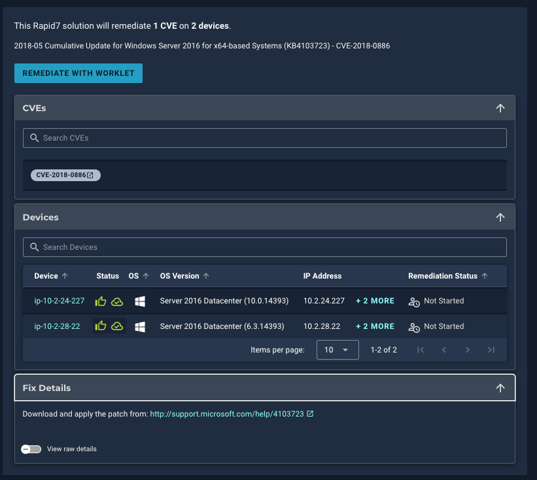This screenshot has width=537, height=480.
Task: Click the Status column header
Action: click(107, 276)
